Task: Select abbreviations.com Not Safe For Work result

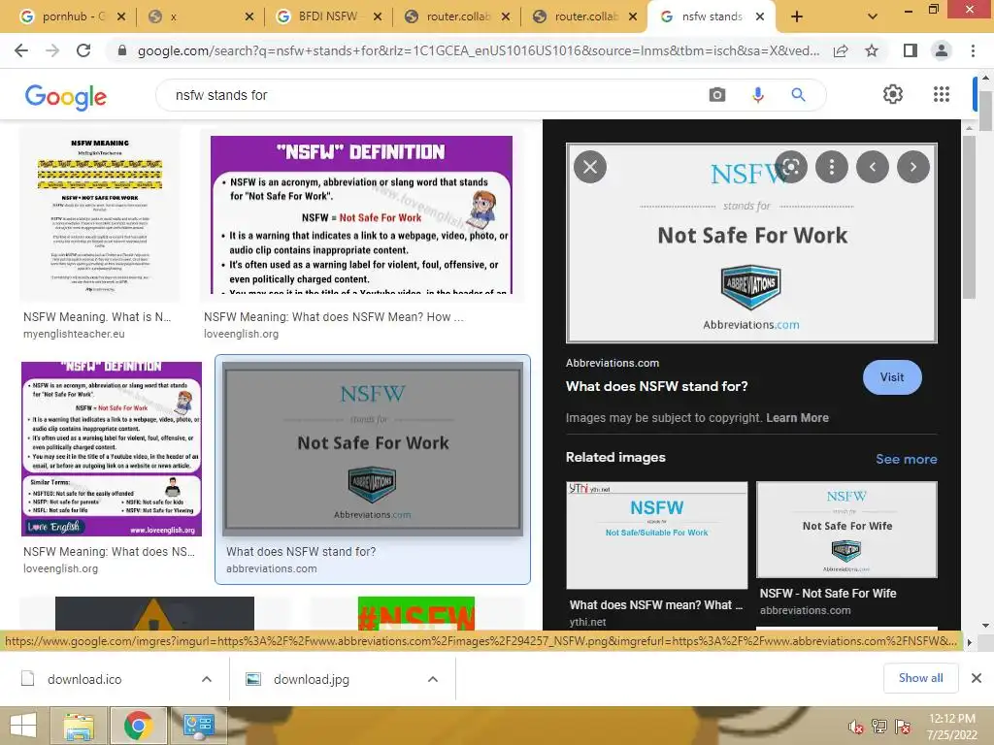Action: (x=373, y=449)
